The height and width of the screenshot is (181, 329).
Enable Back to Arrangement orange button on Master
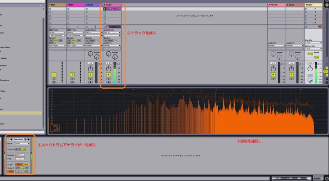[x=320, y=27]
